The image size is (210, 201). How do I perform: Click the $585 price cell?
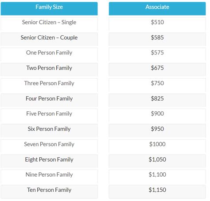point(157,39)
